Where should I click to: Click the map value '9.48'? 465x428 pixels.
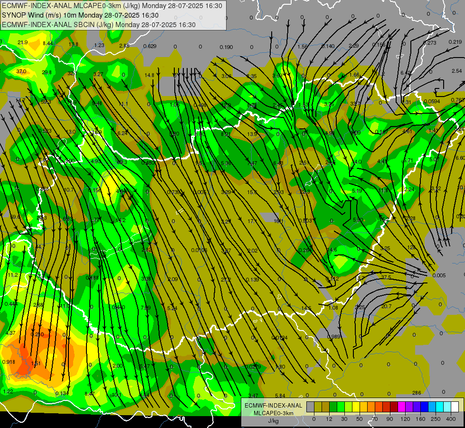(97, 103)
